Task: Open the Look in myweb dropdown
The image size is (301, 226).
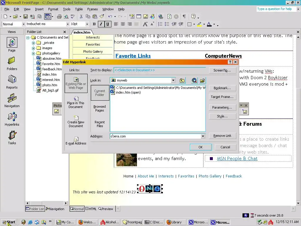Action: coord(173,80)
